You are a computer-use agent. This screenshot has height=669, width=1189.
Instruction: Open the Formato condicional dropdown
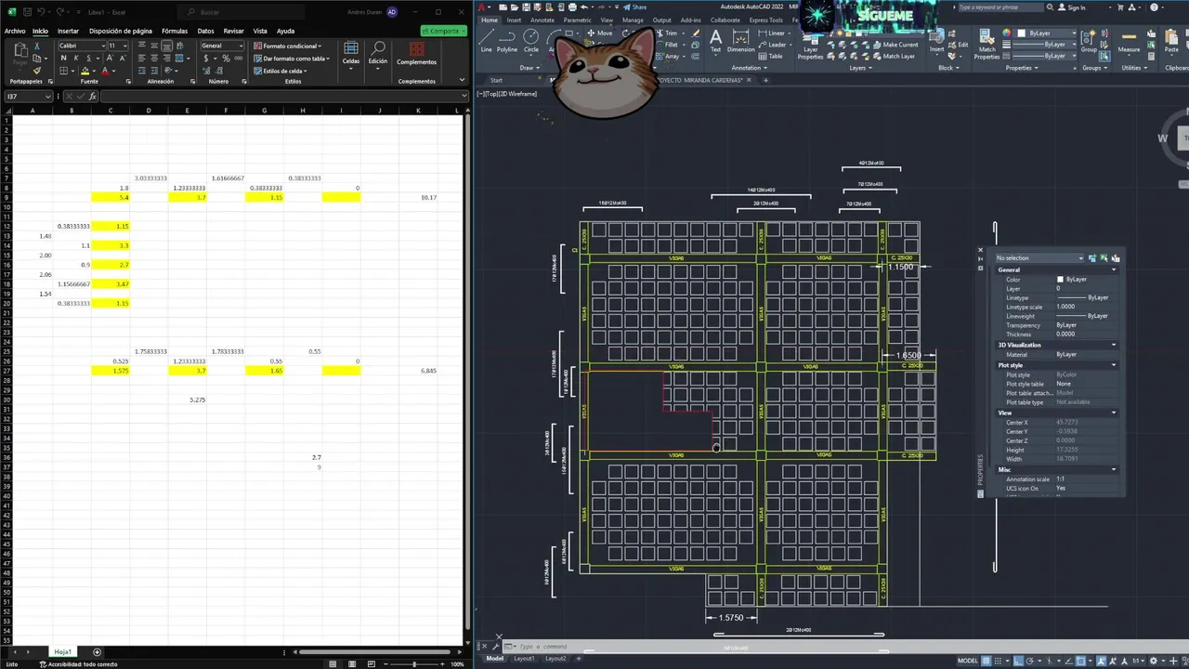[288, 46]
